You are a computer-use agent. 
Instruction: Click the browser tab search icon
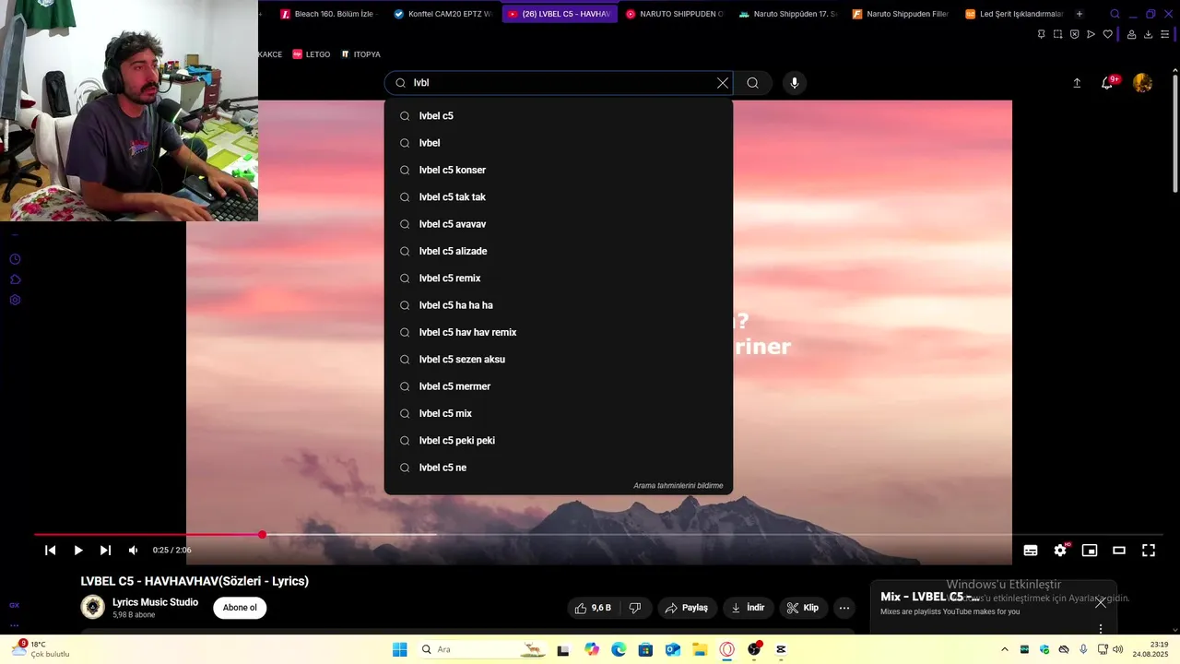click(x=1115, y=14)
